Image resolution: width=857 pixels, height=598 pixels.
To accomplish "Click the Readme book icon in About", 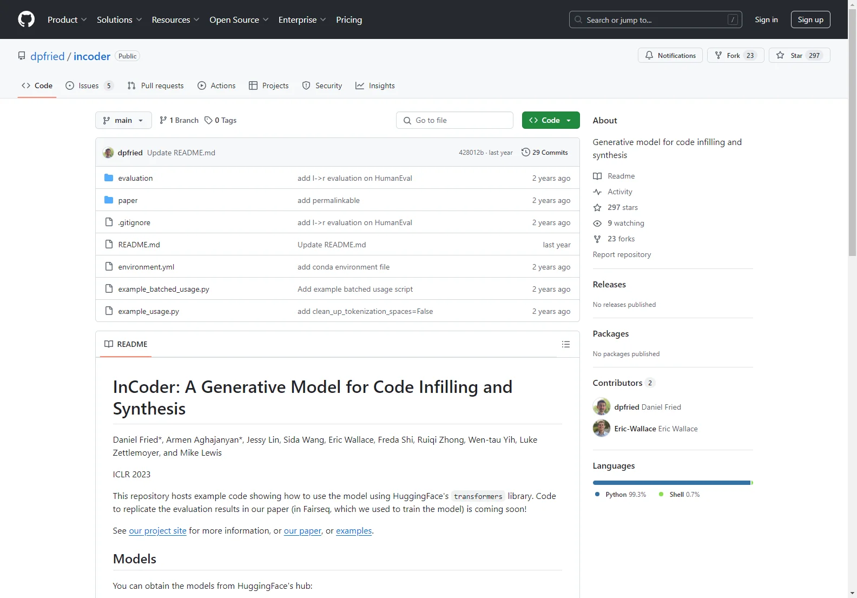I will point(597,176).
